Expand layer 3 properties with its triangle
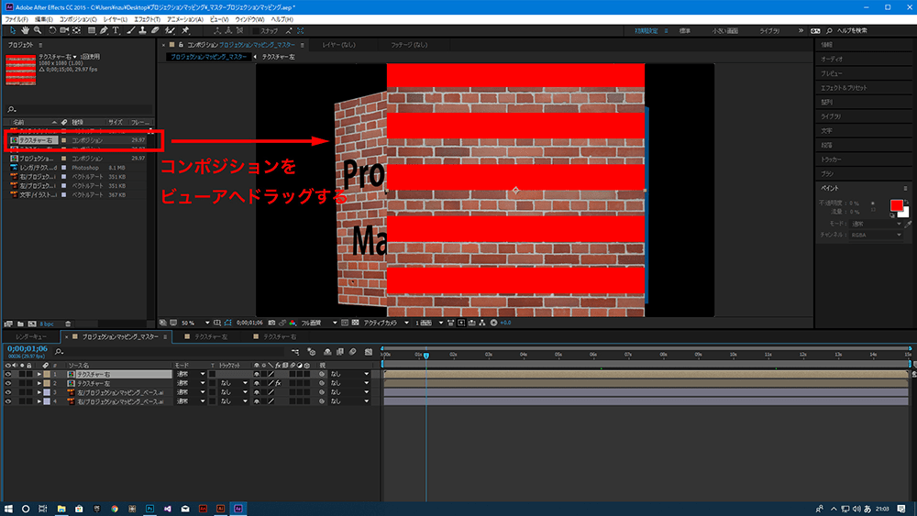This screenshot has height=516, width=917. (39, 392)
